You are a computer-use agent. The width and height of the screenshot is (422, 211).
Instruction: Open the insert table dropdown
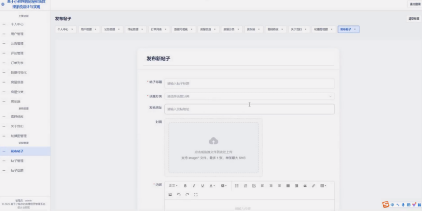pos(323,186)
